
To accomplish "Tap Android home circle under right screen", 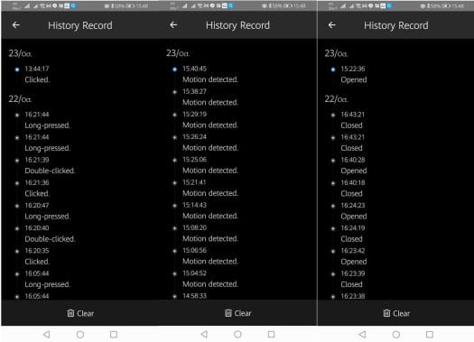I will (396, 335).
